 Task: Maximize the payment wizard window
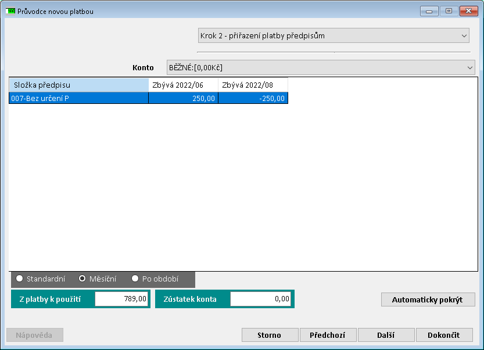point(448,11)
